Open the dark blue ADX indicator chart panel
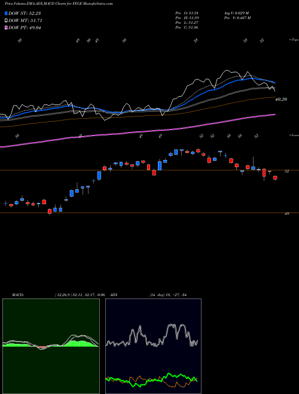Viewport: 299px width, 394px height. point(153,346)
